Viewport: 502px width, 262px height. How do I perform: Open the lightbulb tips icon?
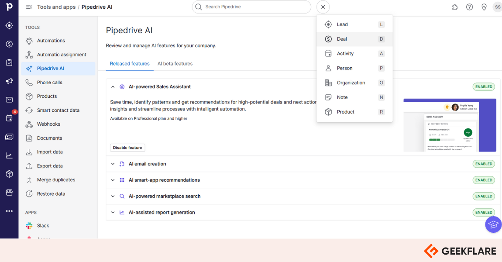point(484,7)
